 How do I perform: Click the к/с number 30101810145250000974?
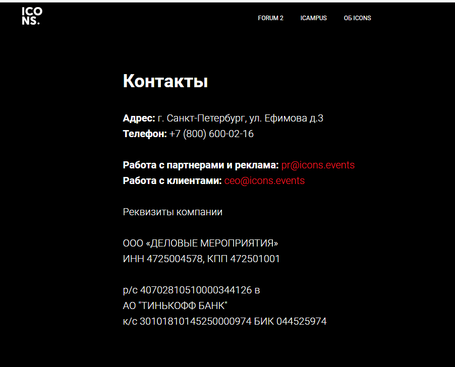195,321
